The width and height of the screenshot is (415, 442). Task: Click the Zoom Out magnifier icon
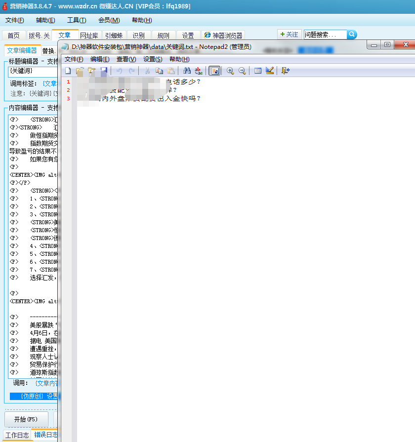click(x=242, y=71)
